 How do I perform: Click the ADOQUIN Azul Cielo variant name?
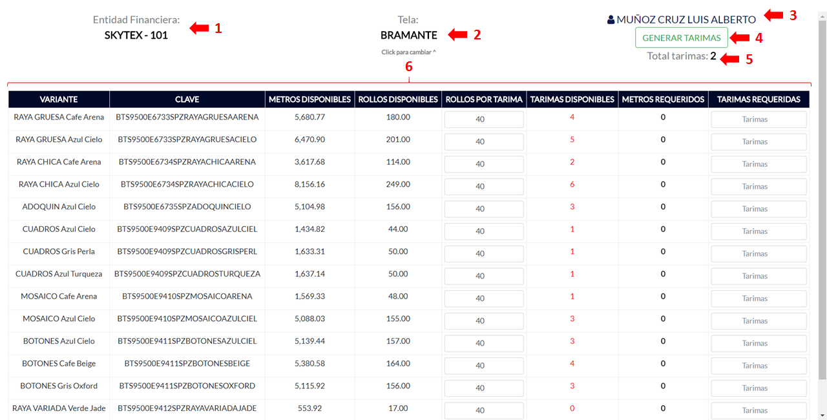click(x=59, y=207)
